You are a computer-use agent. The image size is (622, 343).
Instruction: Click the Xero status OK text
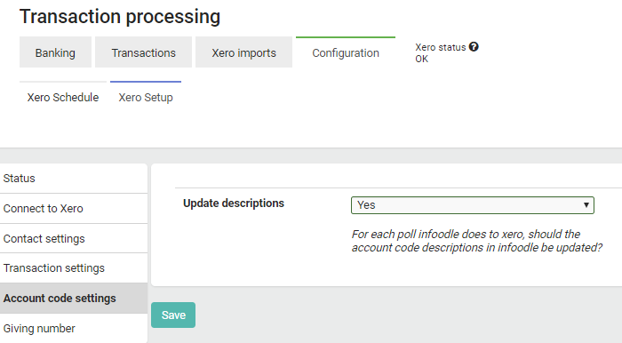422,59
